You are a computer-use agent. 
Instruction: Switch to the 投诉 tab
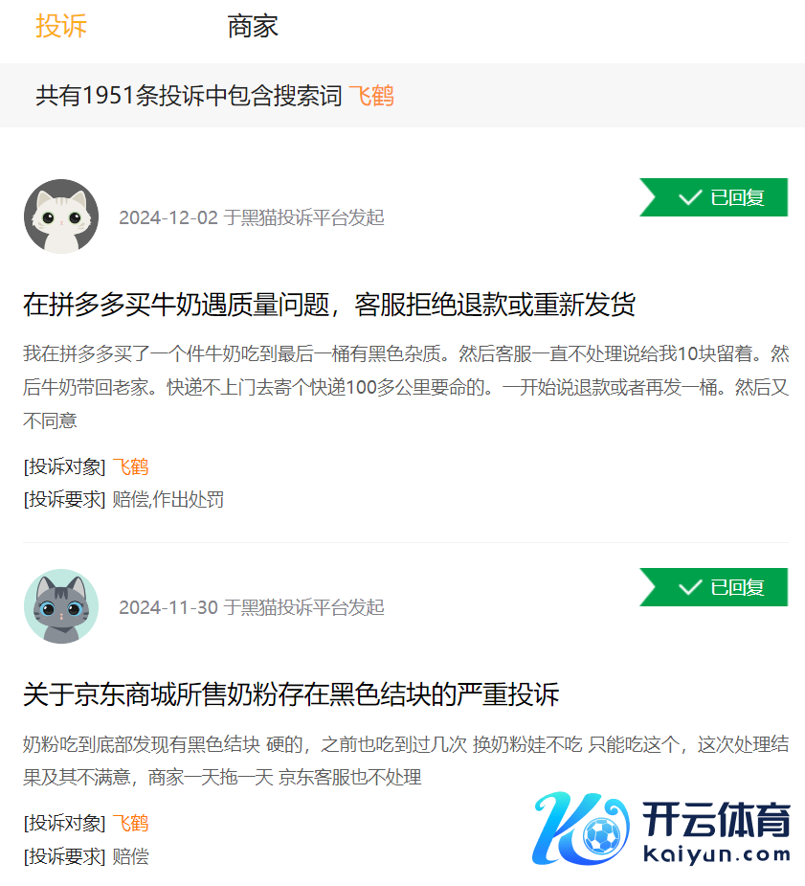[61, 26]
